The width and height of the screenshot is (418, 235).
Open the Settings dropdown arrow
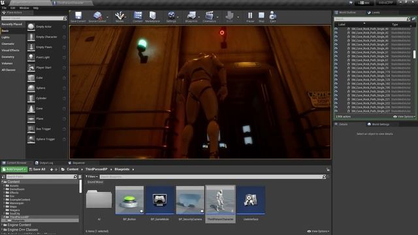tap(178, 18)
